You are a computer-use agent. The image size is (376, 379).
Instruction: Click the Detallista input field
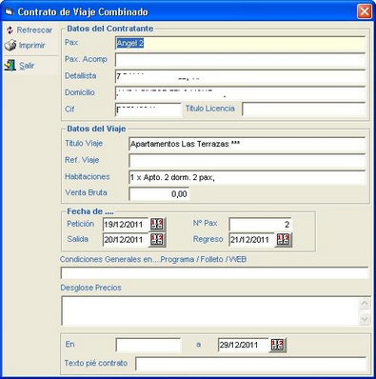pos(240,77)
